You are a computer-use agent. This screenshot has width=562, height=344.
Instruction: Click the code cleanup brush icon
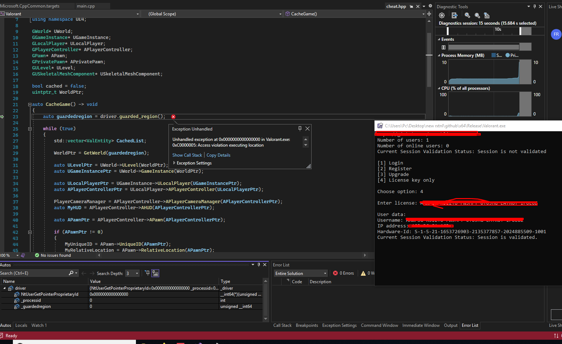tap(23, 255)
